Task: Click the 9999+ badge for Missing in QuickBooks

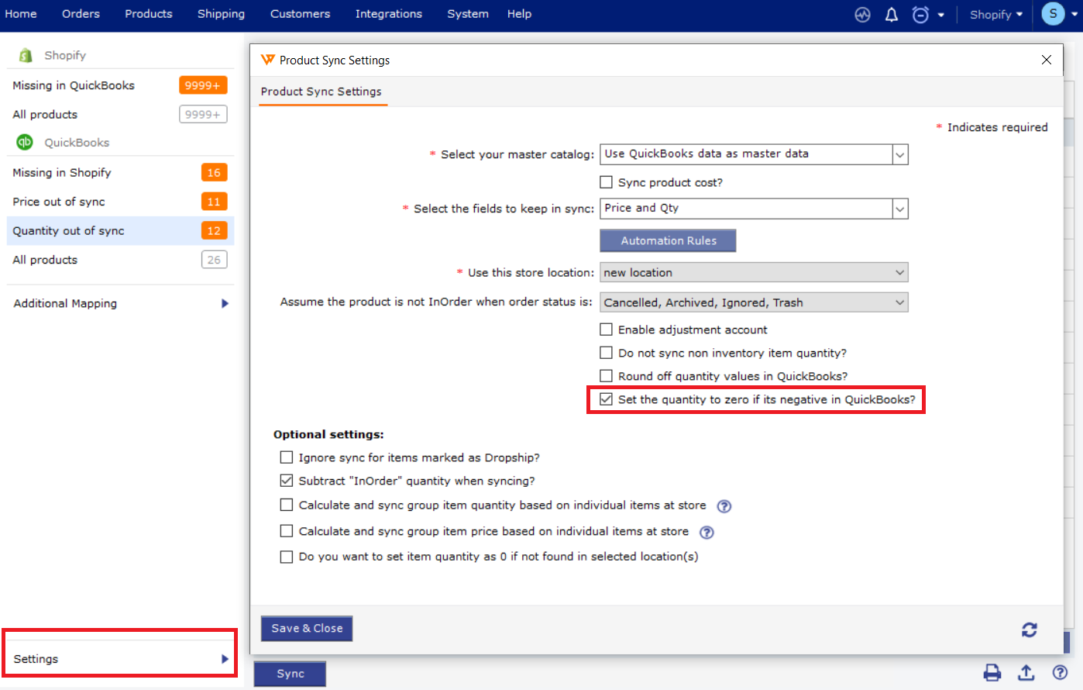Action: (203, 85)
